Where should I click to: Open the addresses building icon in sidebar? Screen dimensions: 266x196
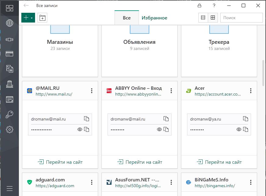[x=9, y=84]
